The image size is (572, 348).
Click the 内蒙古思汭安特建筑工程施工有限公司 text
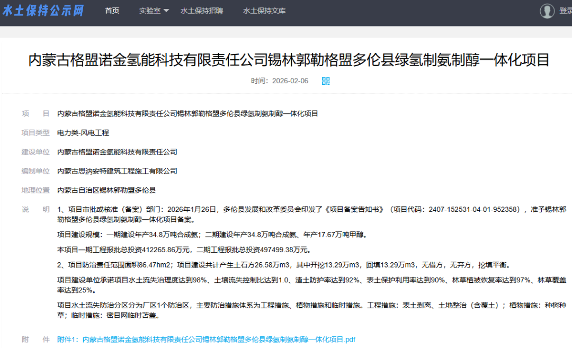click(117, 171)
